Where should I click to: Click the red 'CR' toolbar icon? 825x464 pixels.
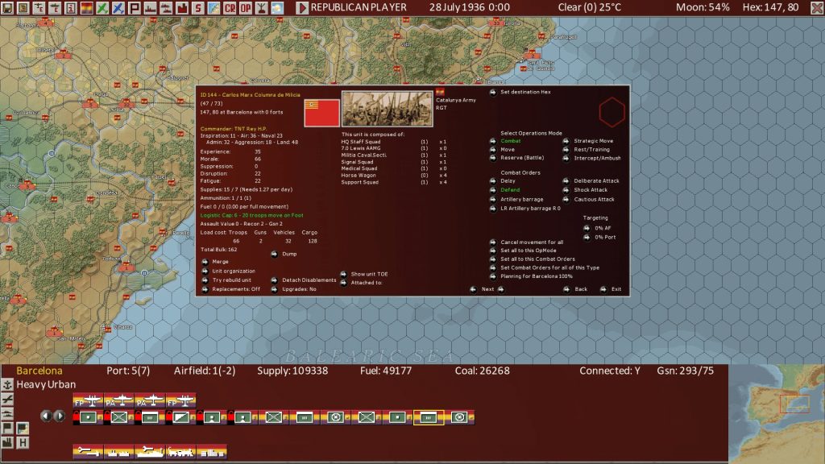230,8
